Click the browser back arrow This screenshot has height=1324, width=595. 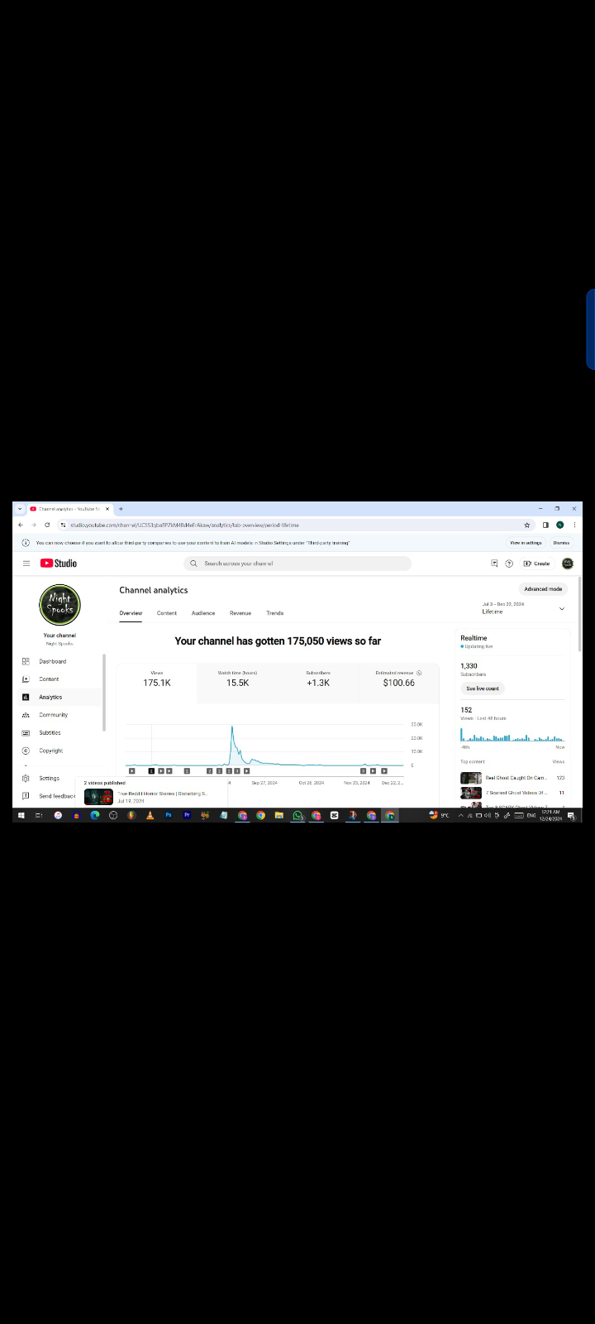21,525
